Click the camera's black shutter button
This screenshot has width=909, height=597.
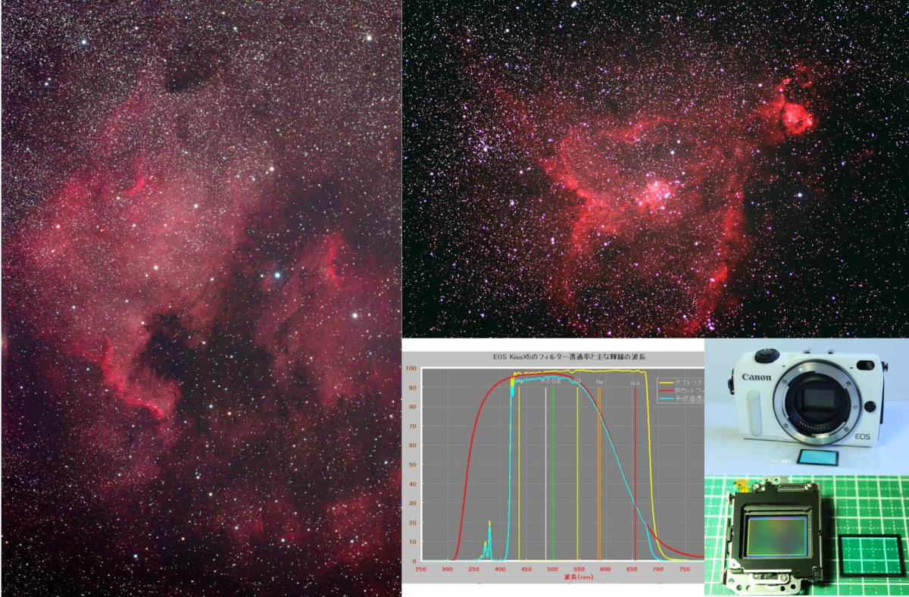pyautogui.click(x=766, y=353)
